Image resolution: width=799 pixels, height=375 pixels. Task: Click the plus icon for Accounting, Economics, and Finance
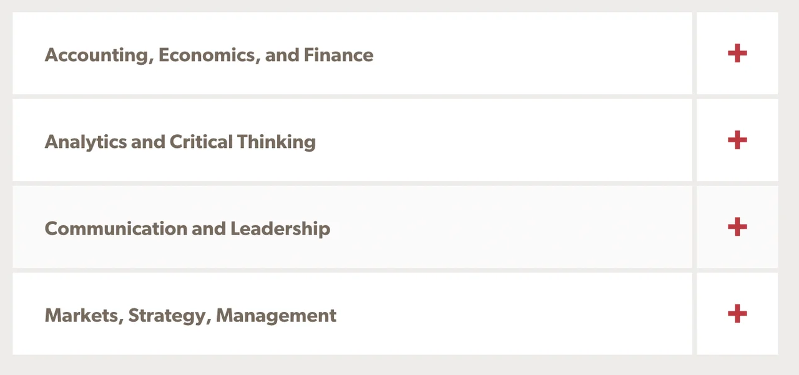coord(737,54)
